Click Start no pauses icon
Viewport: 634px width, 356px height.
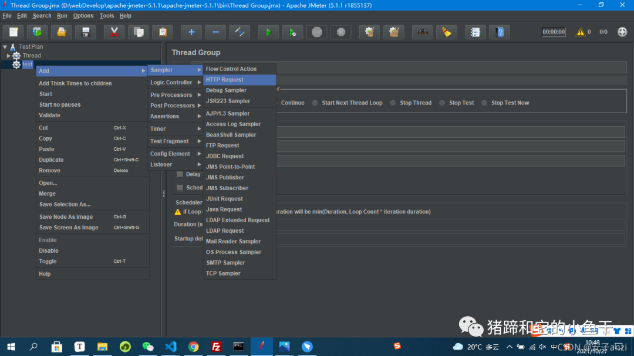292,32
